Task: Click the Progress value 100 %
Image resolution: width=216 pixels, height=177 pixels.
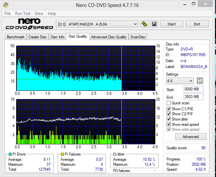Action: tap(201, 159)
